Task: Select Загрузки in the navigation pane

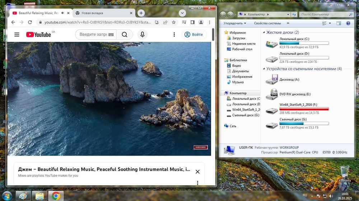Action: (238, 38)
